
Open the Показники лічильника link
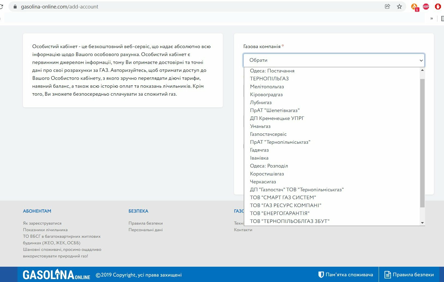point(45,230)
